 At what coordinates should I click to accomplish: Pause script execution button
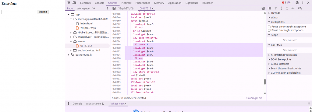point(270,8)
